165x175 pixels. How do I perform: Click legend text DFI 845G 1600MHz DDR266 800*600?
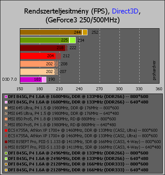pos(78,96)
